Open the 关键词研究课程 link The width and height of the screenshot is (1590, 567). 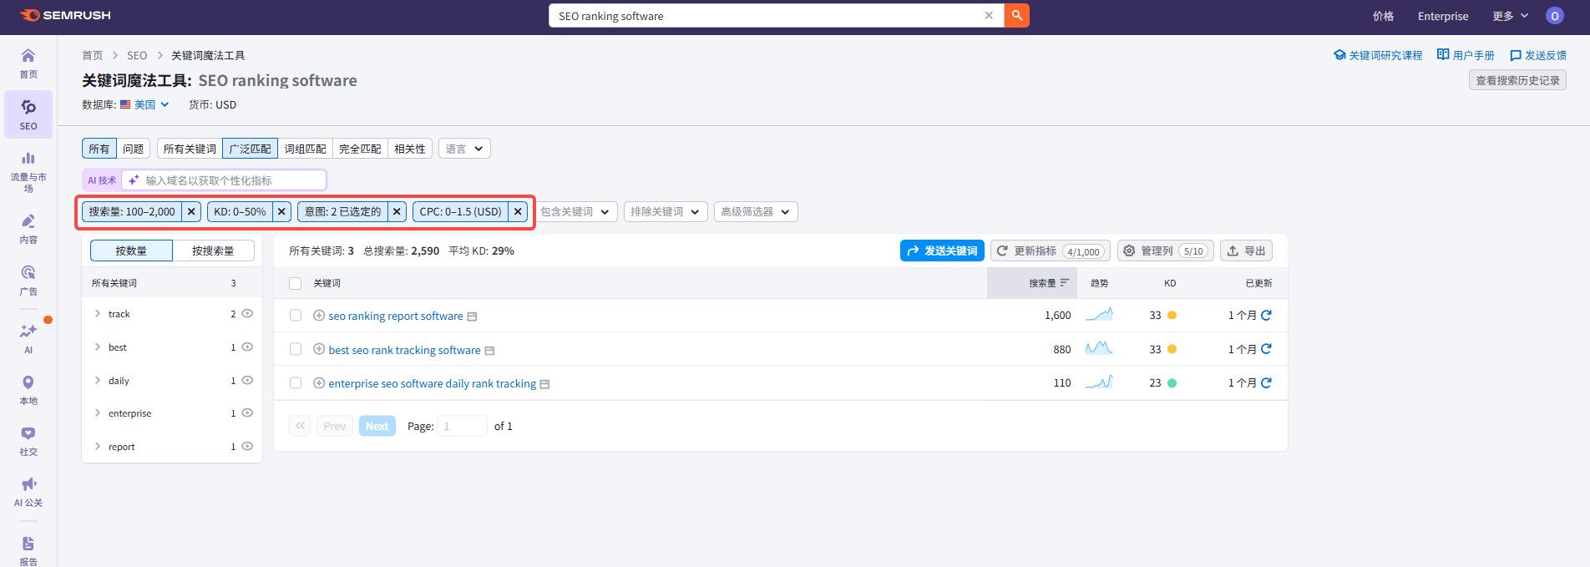click(x=1378, y=55)
